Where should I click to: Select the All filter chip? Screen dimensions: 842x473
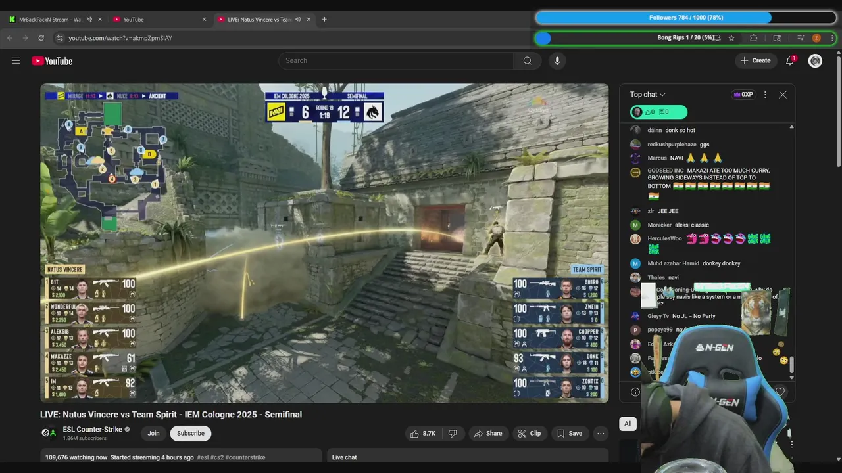pos(628,424)
